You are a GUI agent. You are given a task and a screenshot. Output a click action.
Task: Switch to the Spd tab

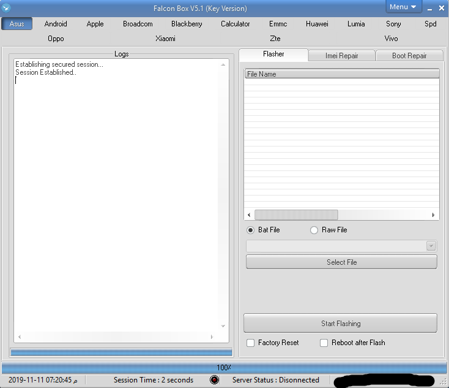pos(431,24)
